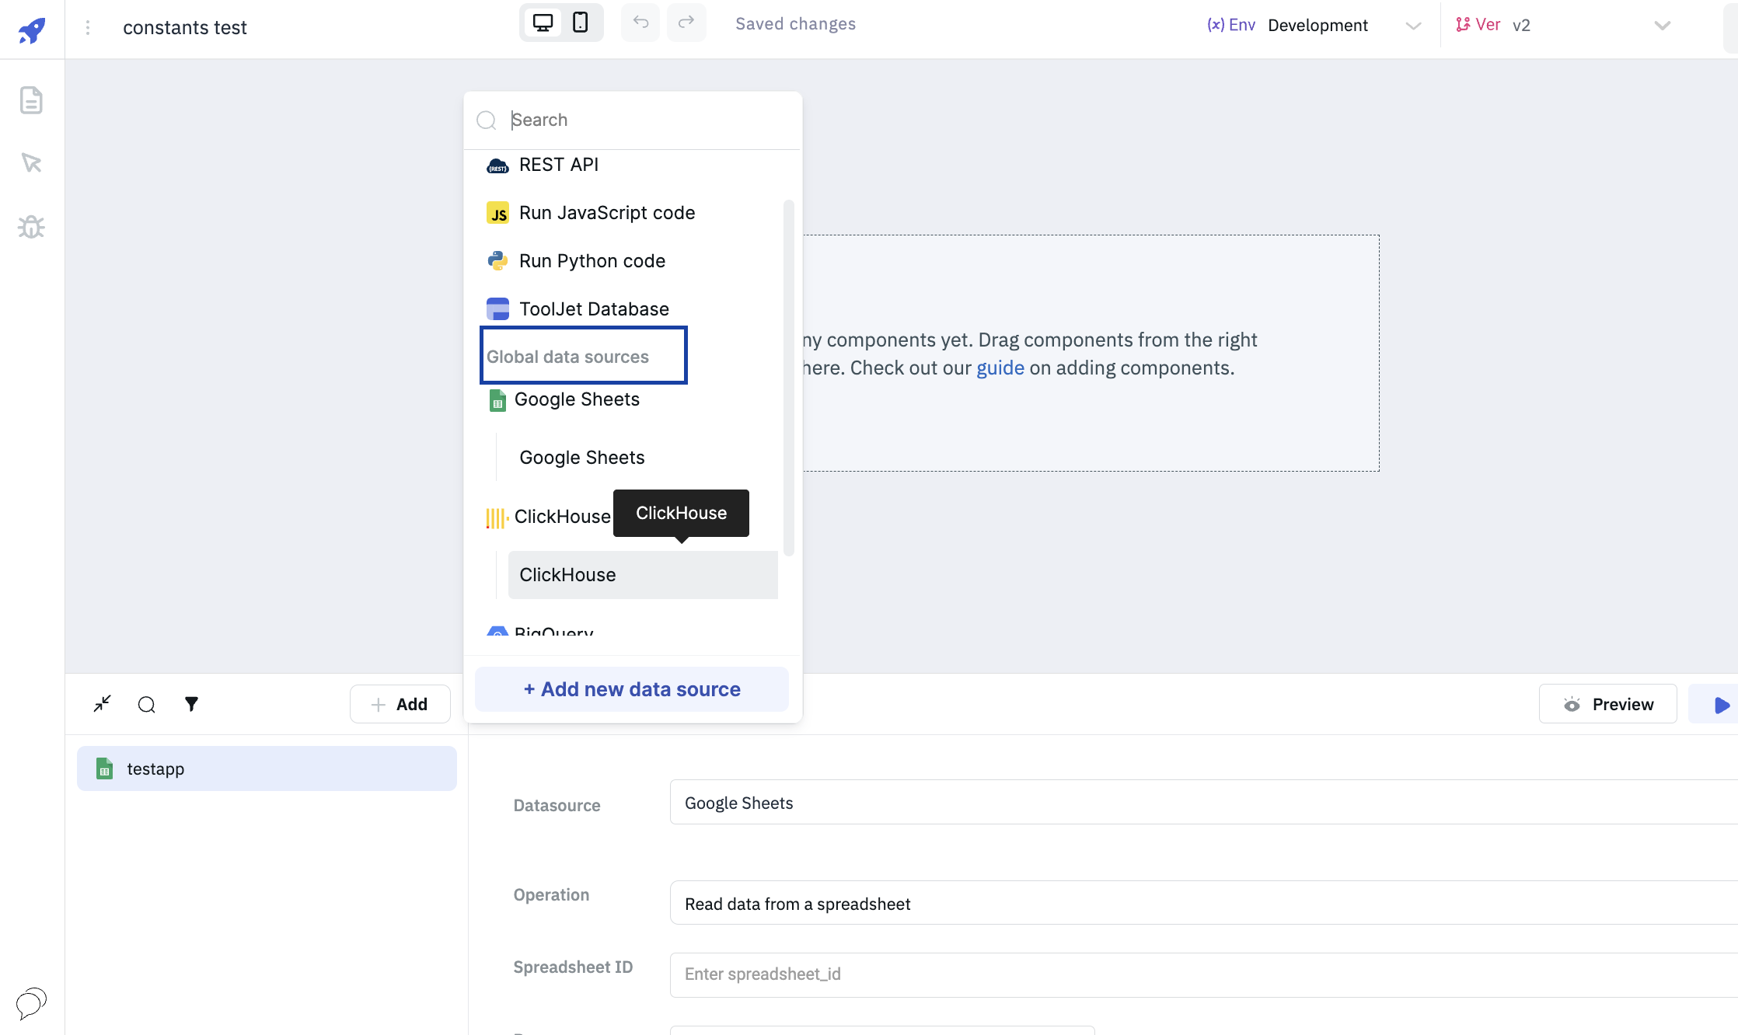Screen dimensions: 1738x1035
Task: Click the Python logo icon
Action: pyautogui.click(x=497, y=261)
